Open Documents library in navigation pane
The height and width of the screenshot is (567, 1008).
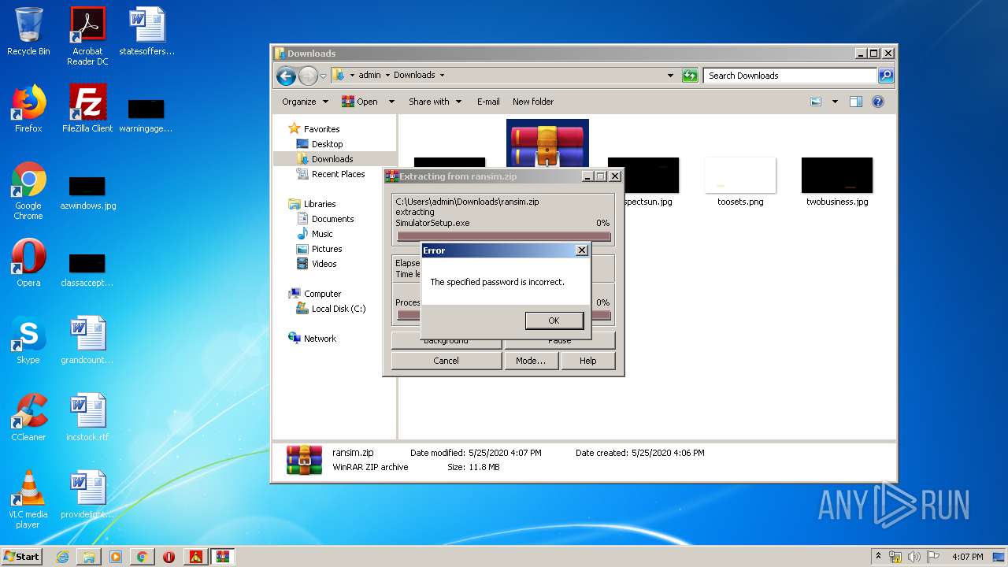332,219
